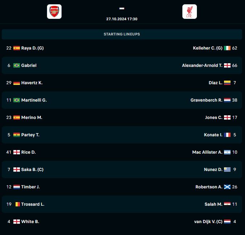Open player van Dijk V. (C)
The width and height of the screenshot is (245, 235).
click(208, 222)
